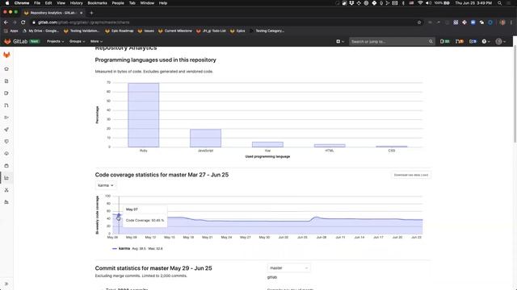This screenshot has width=517, height=290.
Task: Open the History menu in menu bar
Action: click(x=76, y=3)
